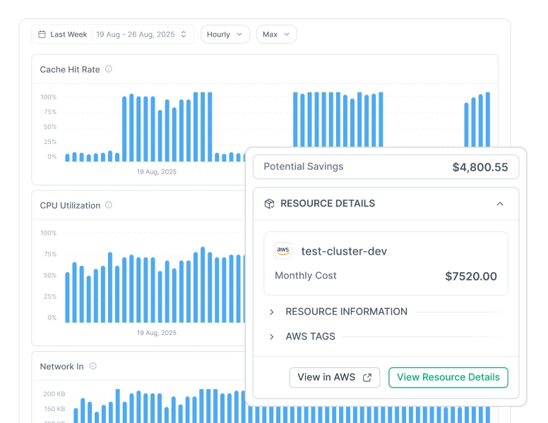
Task: Click the Network In chart title
Action: click(x=61, y=367)
